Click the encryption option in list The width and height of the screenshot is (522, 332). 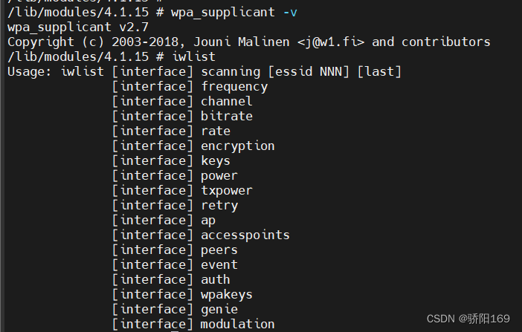238,146
